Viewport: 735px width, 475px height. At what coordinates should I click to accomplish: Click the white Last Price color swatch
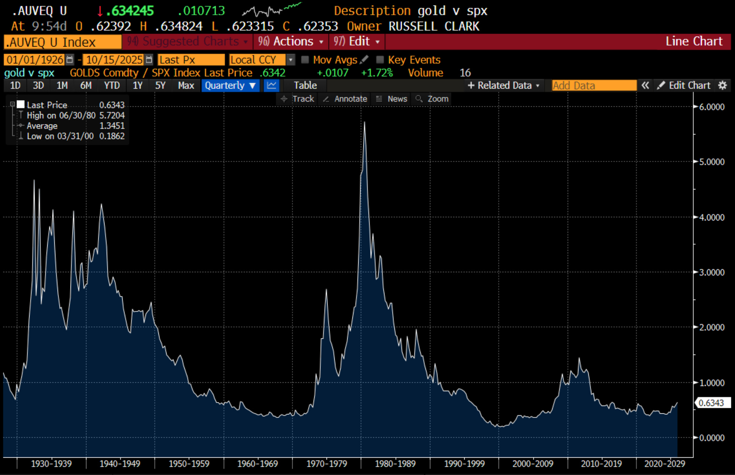coord(21,105)
